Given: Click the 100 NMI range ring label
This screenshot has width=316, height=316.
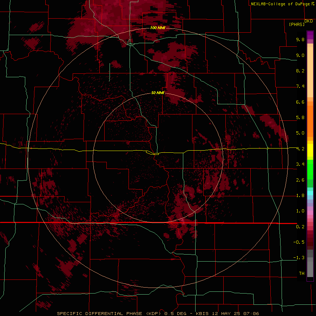Looking at the screenshot, I should [x=158, y=28].
